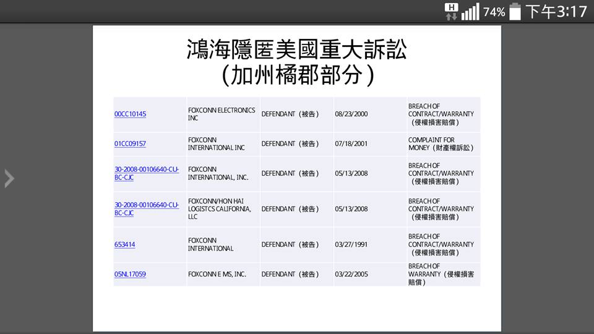Select 05/13/2008 in FOXCONN INTERNATIONAL, INC. row
Image resolution: width=594 pixels, height=334 pixels.
pos(351,173)
